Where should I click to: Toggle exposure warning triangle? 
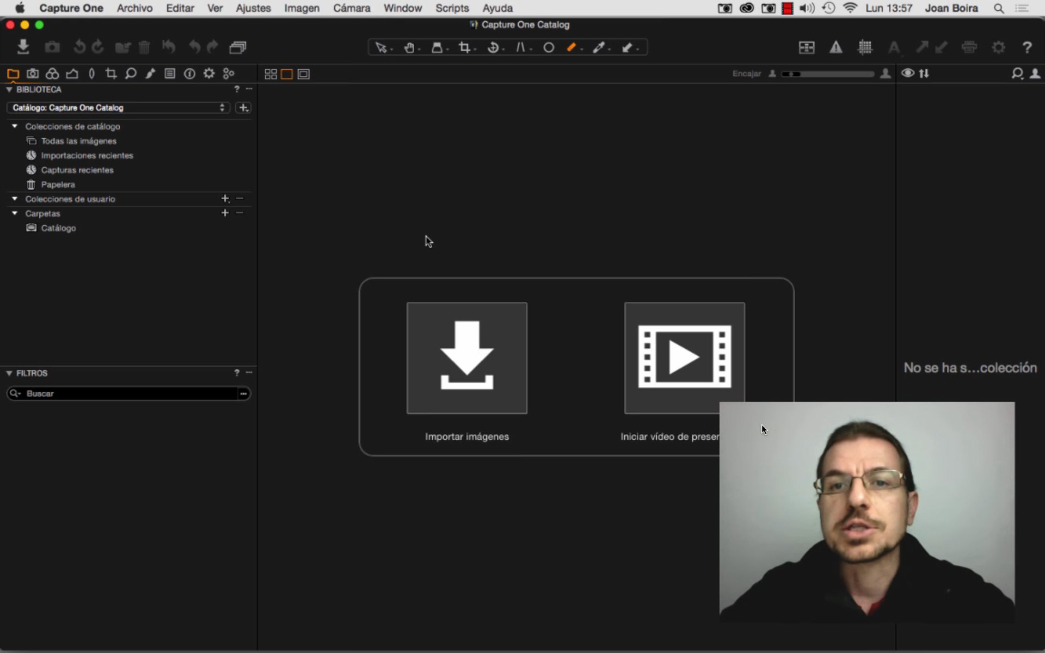[x=835, y=48]
